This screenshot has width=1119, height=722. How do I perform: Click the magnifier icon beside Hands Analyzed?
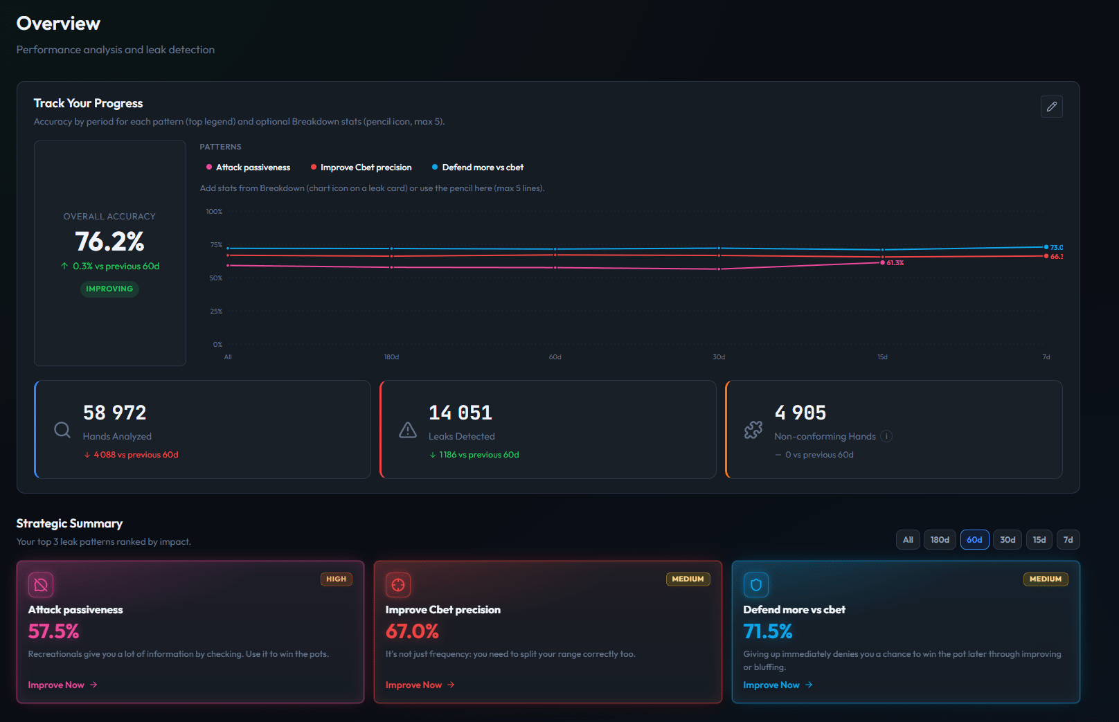tap(62, 430)
